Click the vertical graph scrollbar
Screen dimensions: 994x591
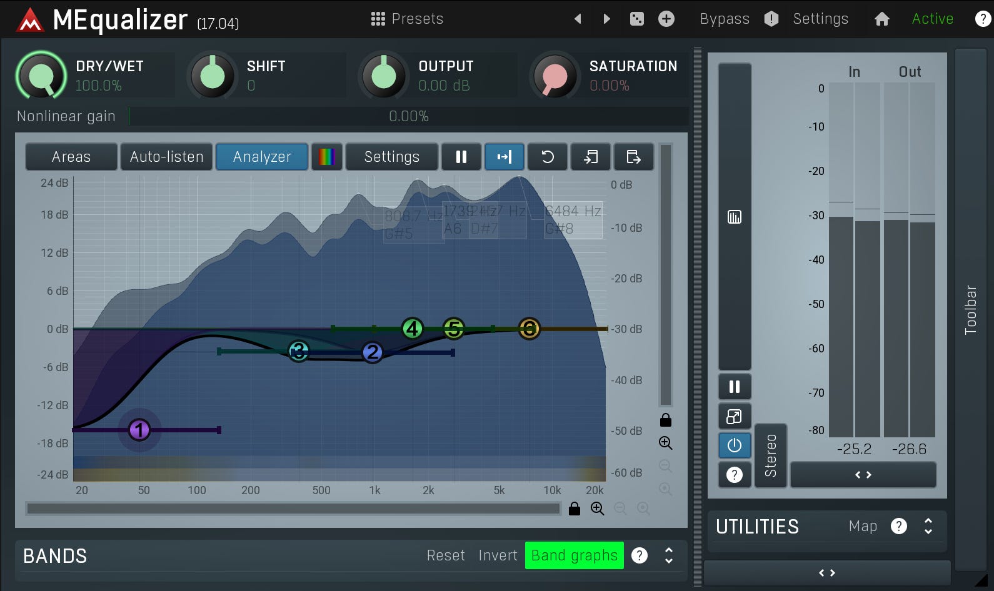(x=666, y=275)
